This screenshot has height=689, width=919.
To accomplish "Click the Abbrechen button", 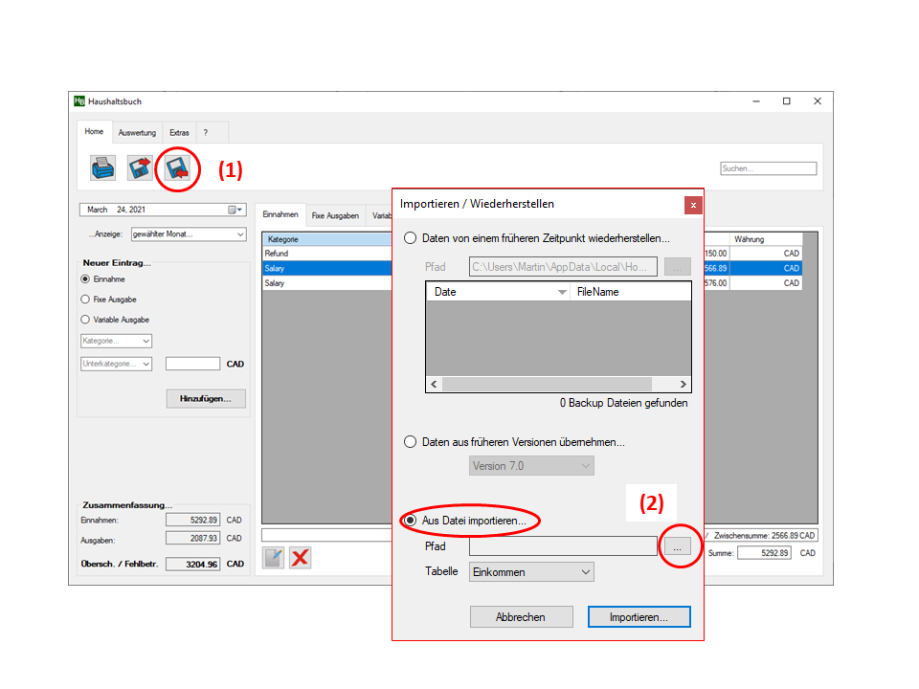I will coord(521,617).
